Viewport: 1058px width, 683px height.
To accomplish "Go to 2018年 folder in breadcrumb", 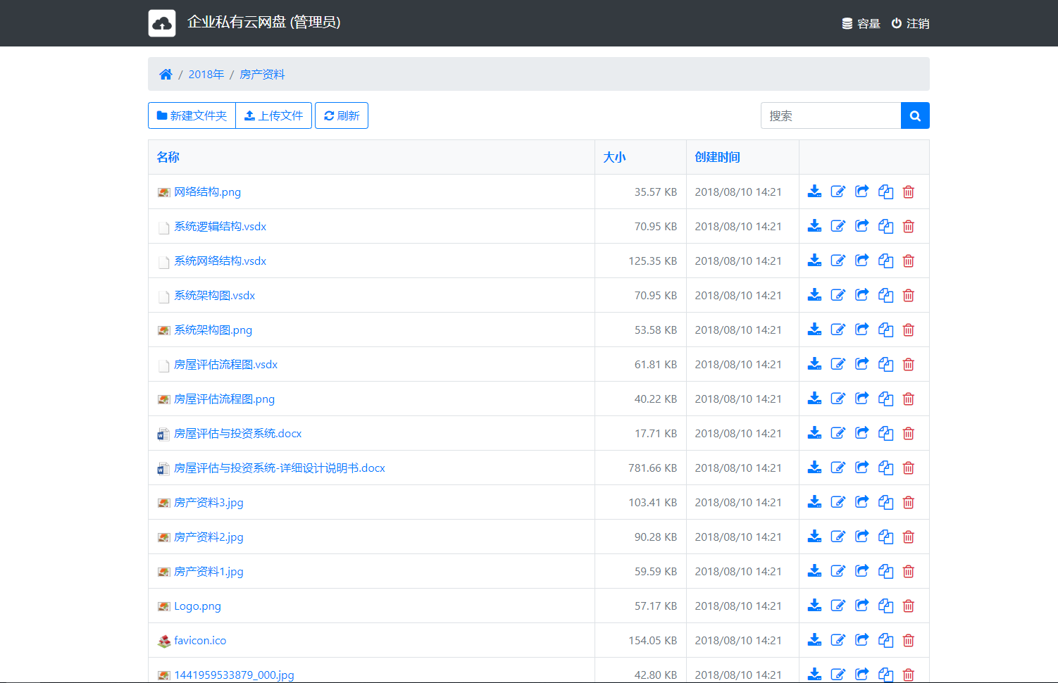I will pos(206,75).
